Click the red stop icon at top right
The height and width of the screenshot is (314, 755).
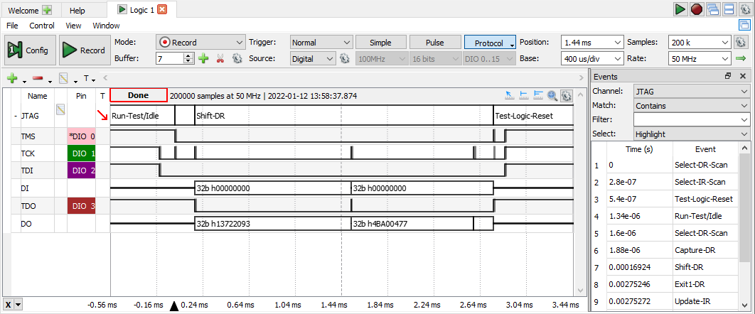point(696,9)
